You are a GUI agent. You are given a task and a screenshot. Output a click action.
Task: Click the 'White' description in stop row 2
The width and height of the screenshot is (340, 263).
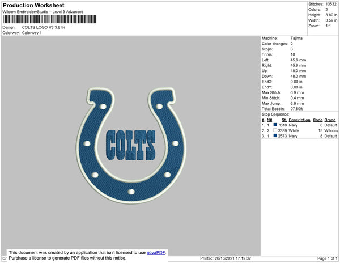294,130
